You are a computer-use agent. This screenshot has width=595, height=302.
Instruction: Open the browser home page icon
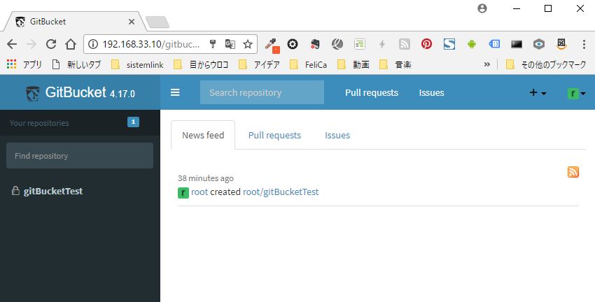click(x=71, y=44)
